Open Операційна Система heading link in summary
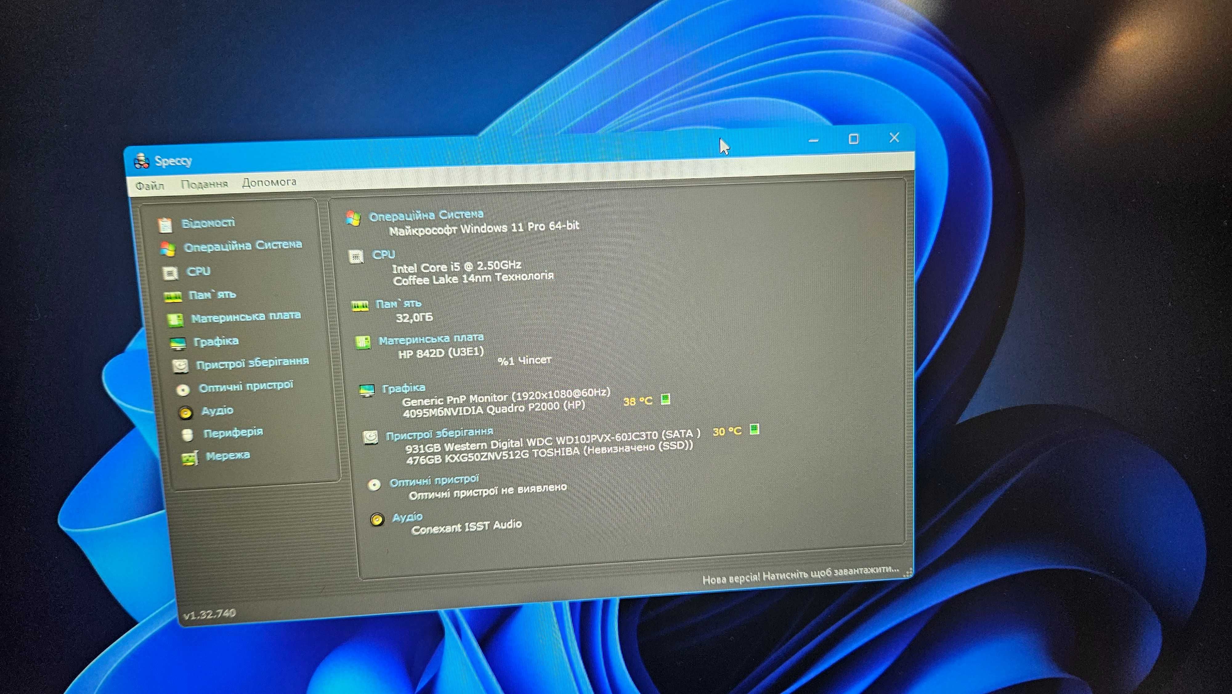The width and height of the screenshot is (1232, 694). click(x=426, y=215)
